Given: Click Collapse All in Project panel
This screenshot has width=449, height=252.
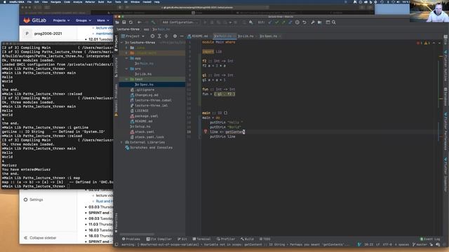Looking at the screenshot, I should pos(166,36).
